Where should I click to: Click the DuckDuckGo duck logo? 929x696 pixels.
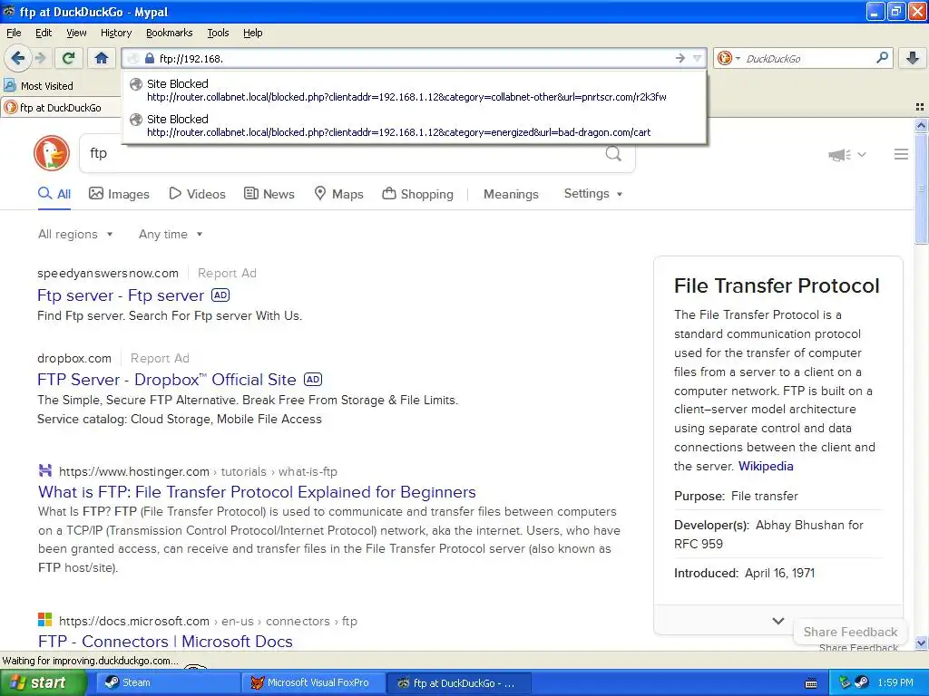[52, 153]
